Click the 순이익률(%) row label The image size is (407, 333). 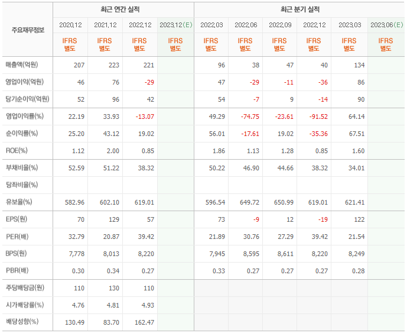coord(22,133)
